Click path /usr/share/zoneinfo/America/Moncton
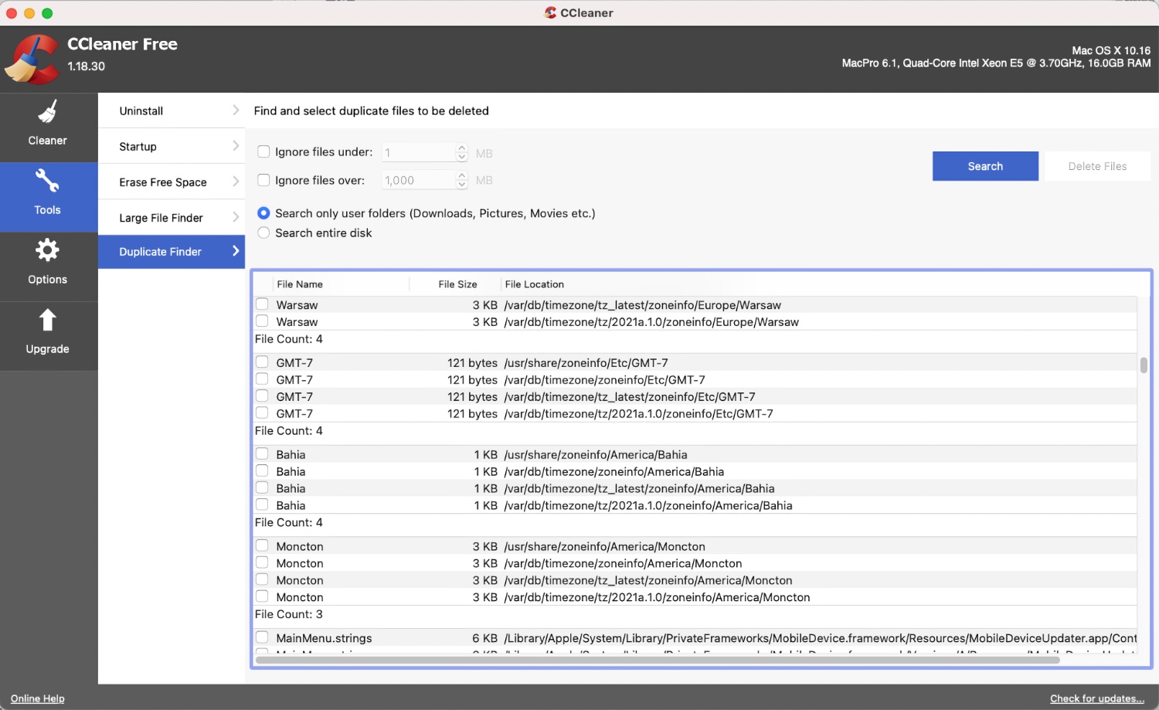Viewport: 1159px width, 710px height. pyautogui.click(x=604, y=547)
